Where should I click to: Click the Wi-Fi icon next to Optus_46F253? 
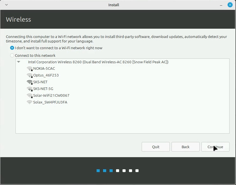(x=30, y=75)
